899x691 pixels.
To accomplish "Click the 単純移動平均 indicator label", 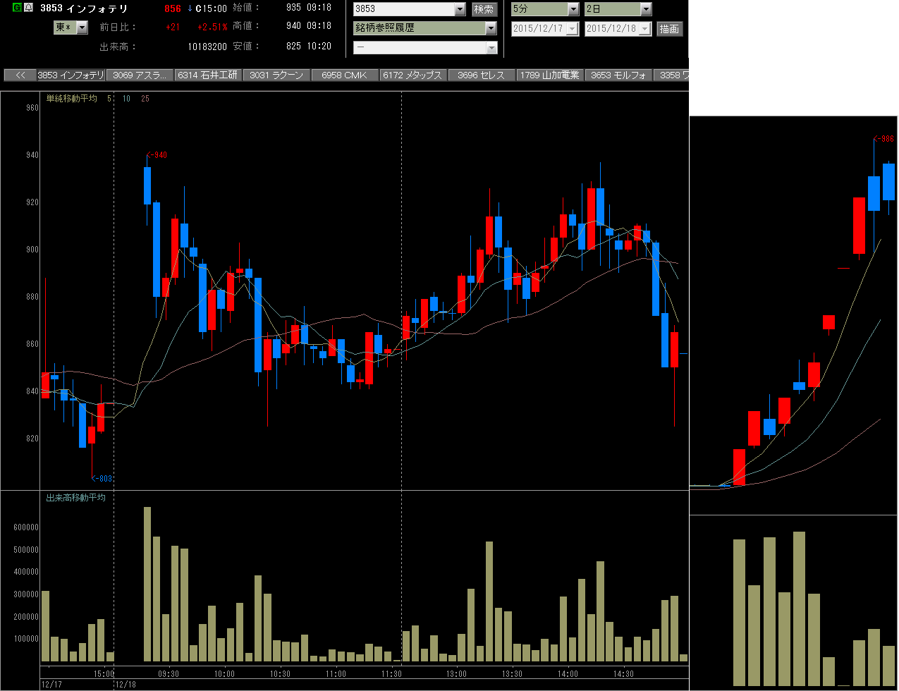I will tap(72, 99).
